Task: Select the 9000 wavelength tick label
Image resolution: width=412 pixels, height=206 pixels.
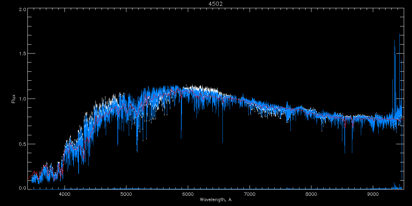Action: [x=373, y=194]
